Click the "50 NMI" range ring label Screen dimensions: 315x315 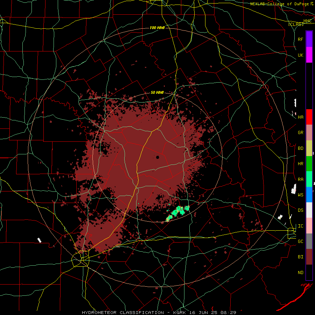click(x=157, y=93)
